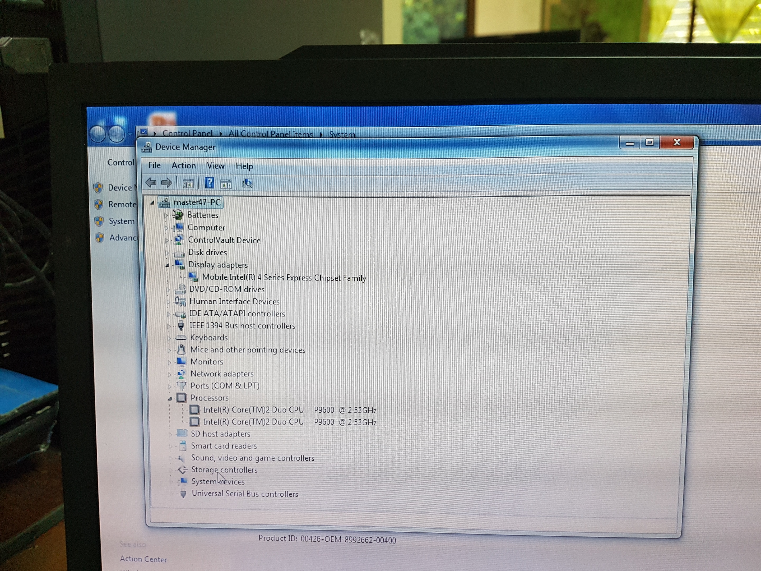Select the Smart card readers row
The image size is (761, 571).
(224, 446)
